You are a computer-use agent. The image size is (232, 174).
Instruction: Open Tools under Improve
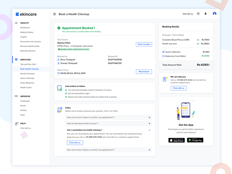point(22,115)
